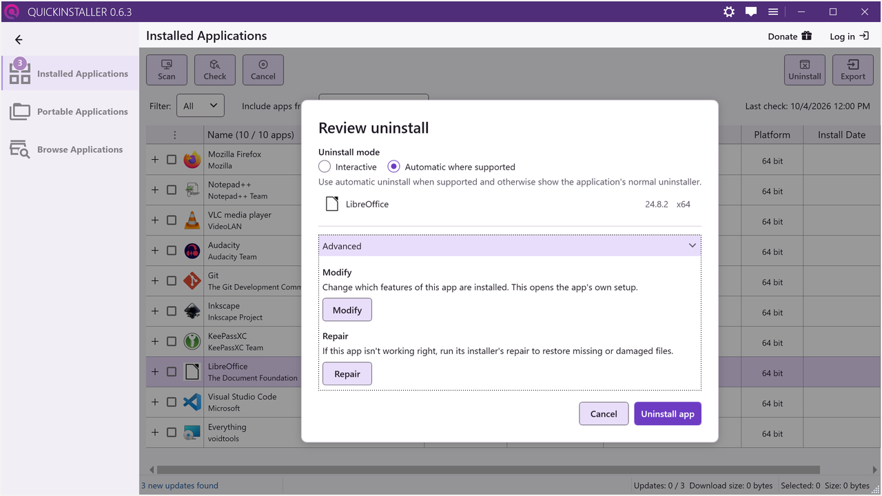Open the hamburger menu in title bar
This screenshot has height=496, width=882.
pyautogui.click(x=773, y=12)
